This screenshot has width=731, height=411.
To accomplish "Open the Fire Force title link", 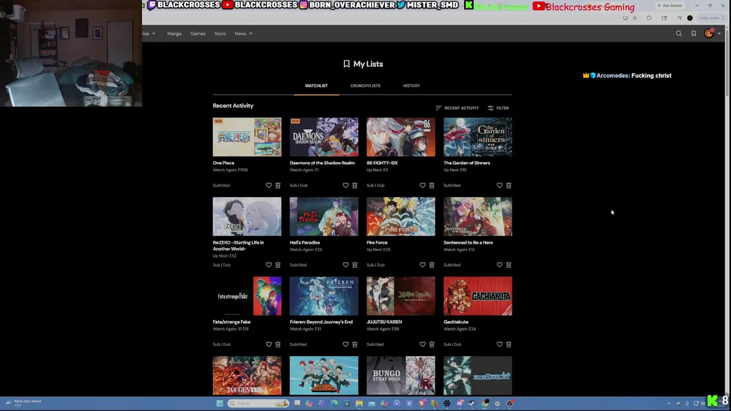I will [x=377, y=243].
